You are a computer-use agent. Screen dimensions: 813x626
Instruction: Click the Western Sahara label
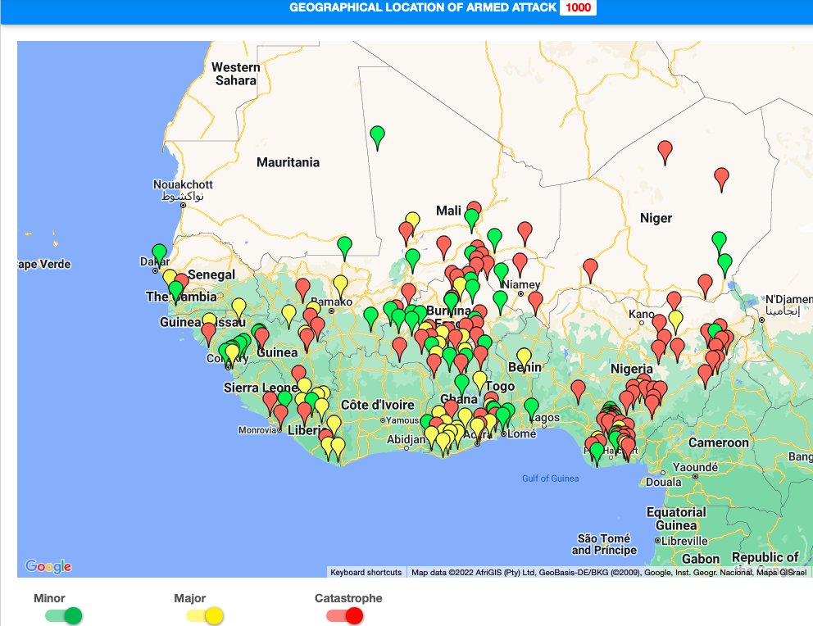point(236,74)
